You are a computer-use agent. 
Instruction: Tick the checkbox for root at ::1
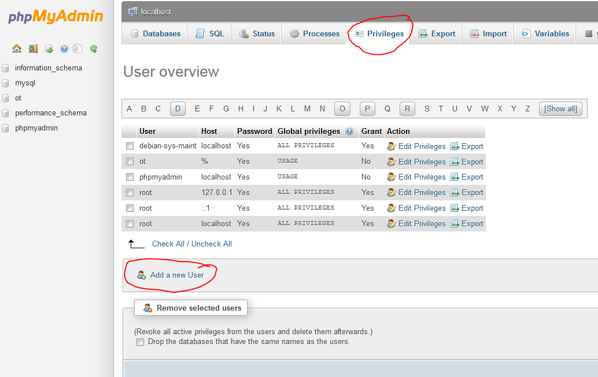pyautogui.click(x=130, y=208)
